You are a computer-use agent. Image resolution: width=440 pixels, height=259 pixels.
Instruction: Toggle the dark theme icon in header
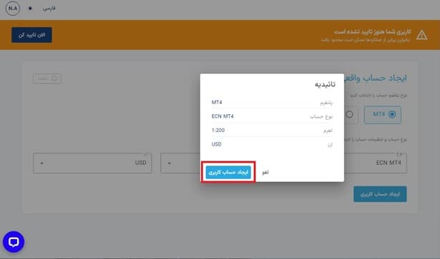[30, 9]
